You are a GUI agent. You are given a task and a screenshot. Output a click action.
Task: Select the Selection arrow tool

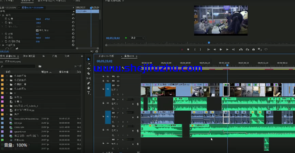[x=89, y=59]
